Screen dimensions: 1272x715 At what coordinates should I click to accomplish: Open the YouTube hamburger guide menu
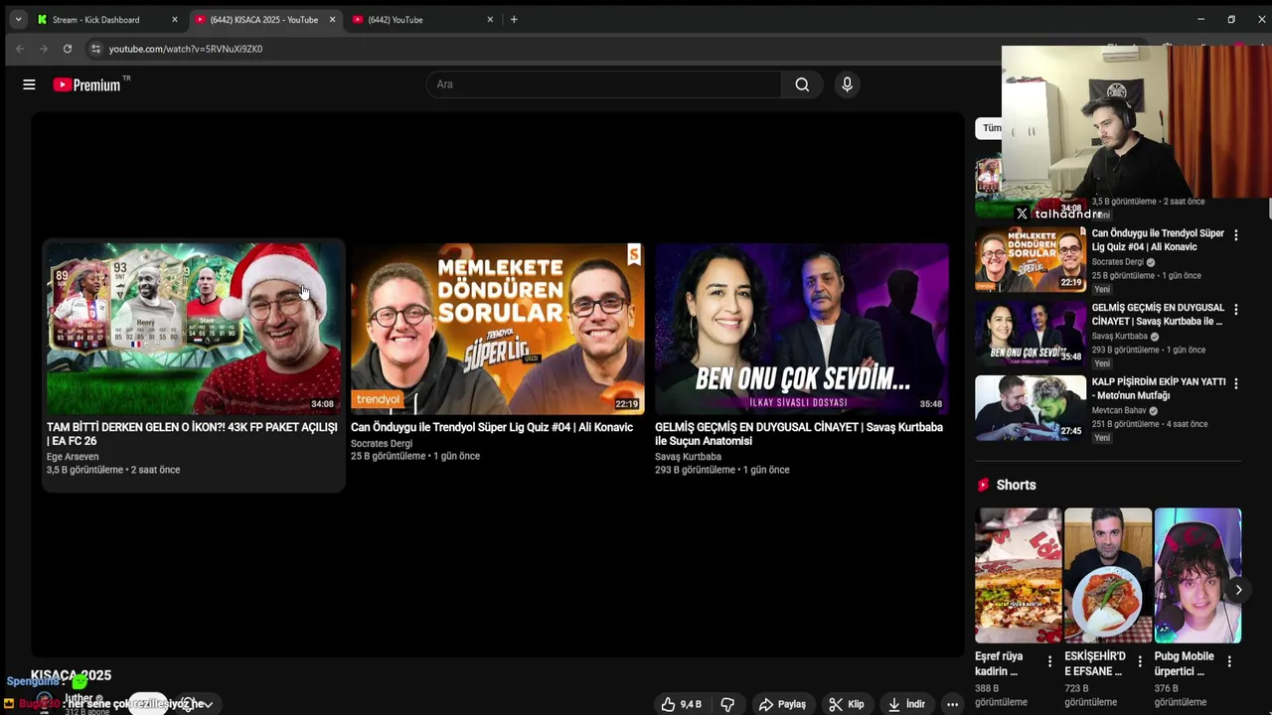click(x=29, y=84)
